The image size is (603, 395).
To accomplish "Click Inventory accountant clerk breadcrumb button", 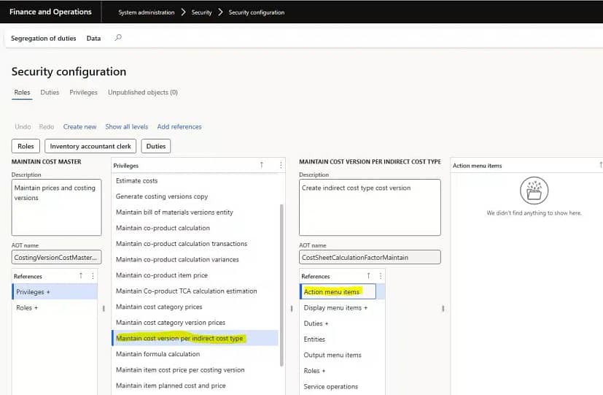I will 90,146.
